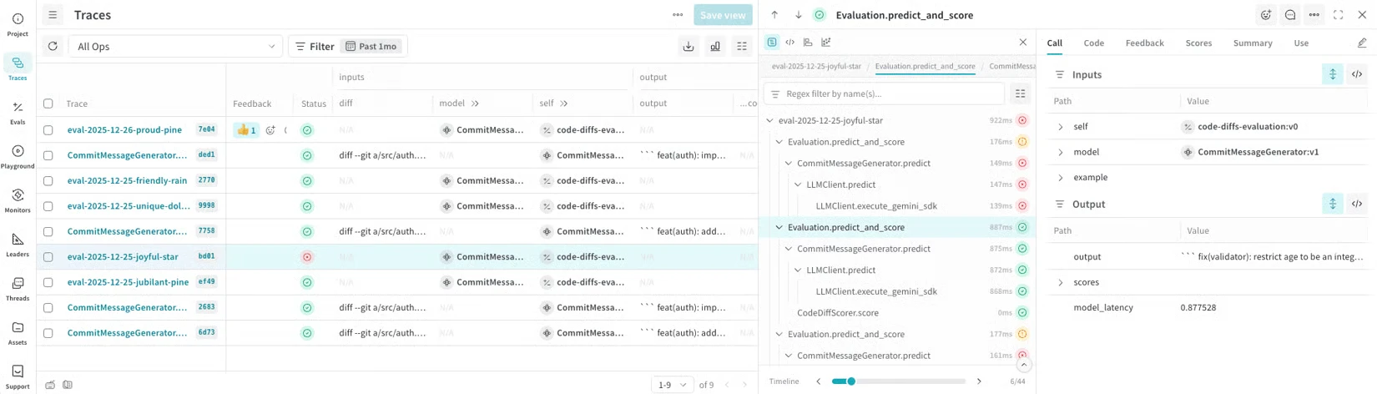Go to Monitors in the sidebar
This screenshot has width=1377, height=394.
pyautogui.click(x=18, y=200)
